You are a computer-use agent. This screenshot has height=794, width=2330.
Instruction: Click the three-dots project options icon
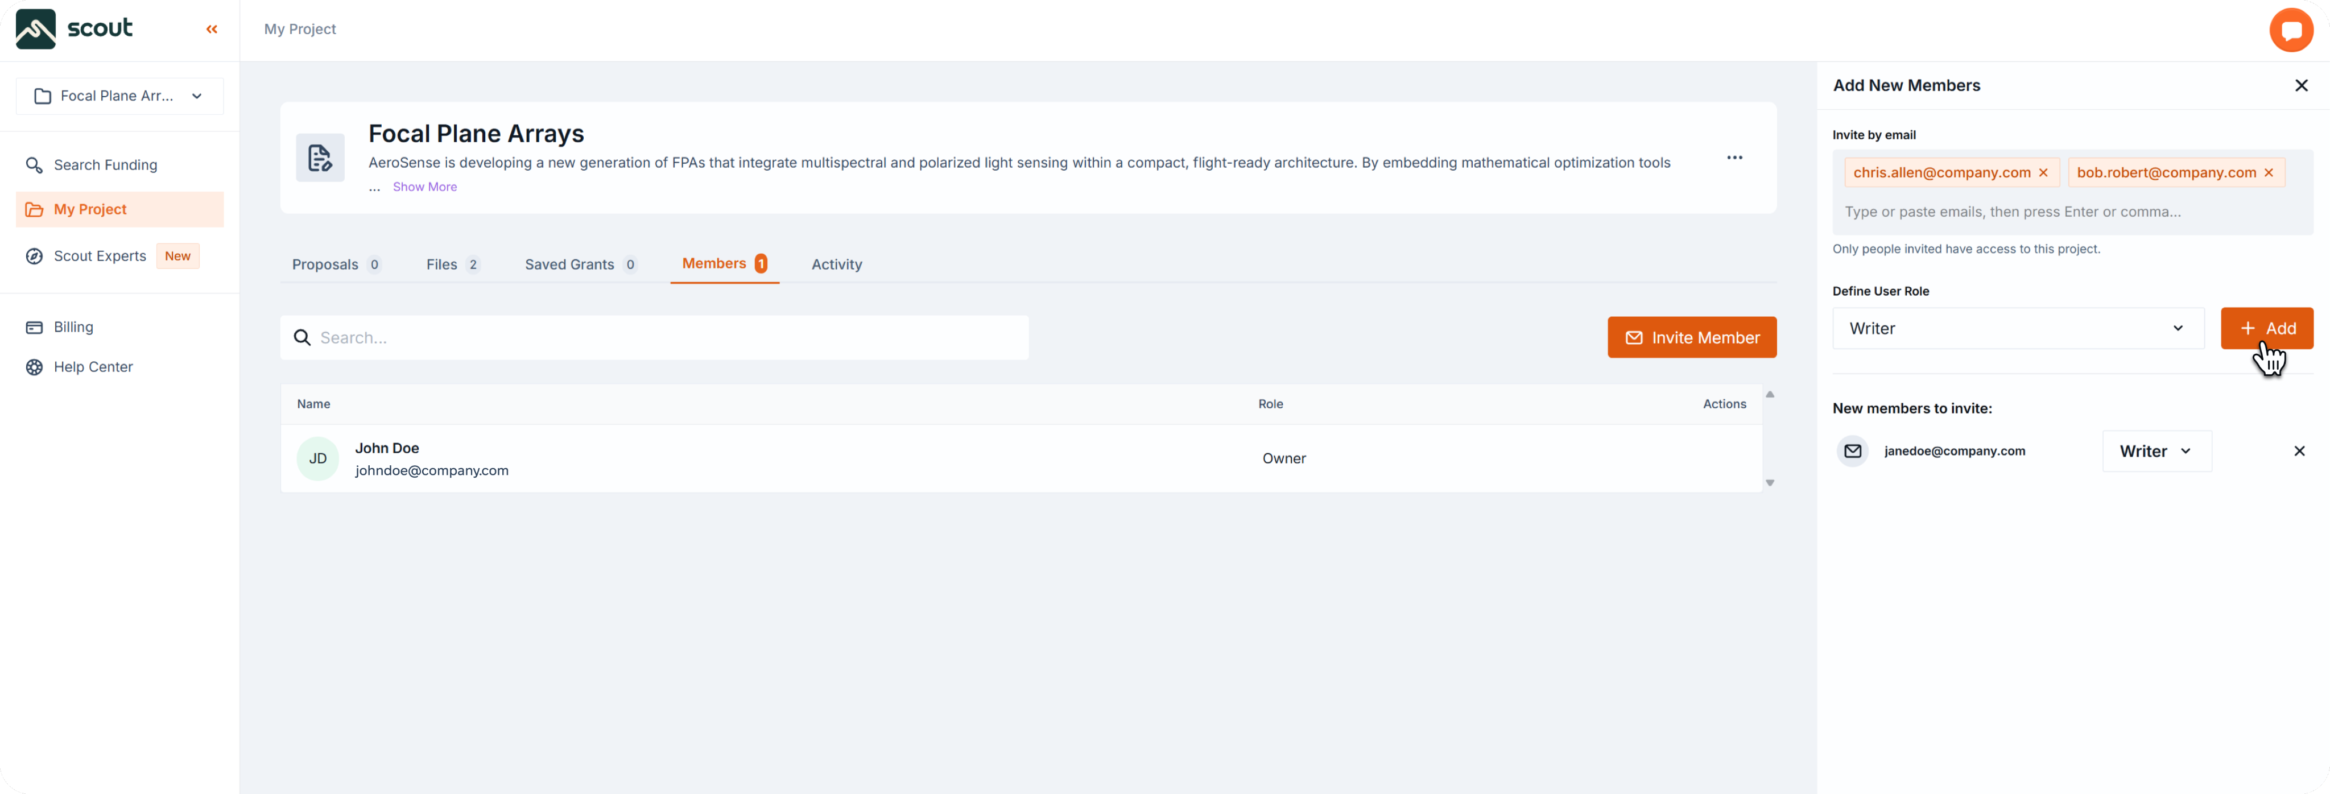click(1734, 158)
